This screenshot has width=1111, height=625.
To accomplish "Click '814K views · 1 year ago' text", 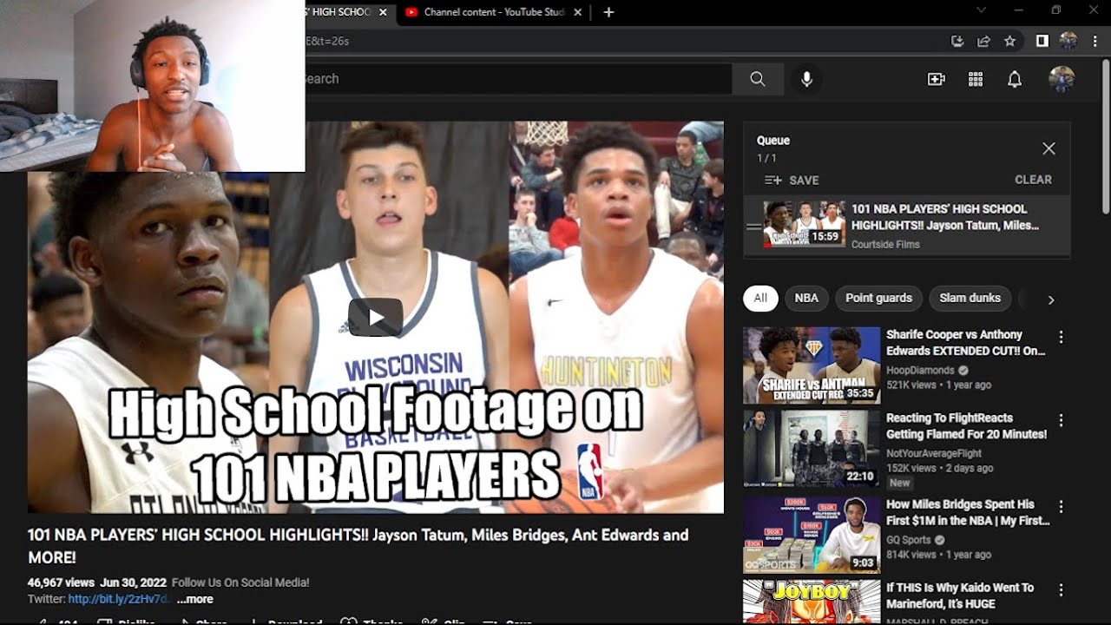I will [x=938, y=554].
